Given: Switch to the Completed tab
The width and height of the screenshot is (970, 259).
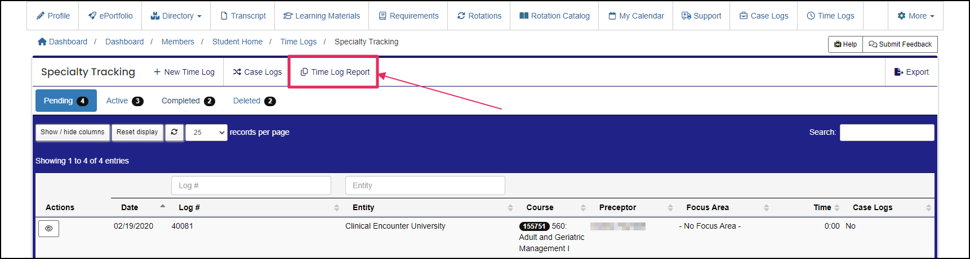Looking at the screenshot, I should [x=188, y=101].
